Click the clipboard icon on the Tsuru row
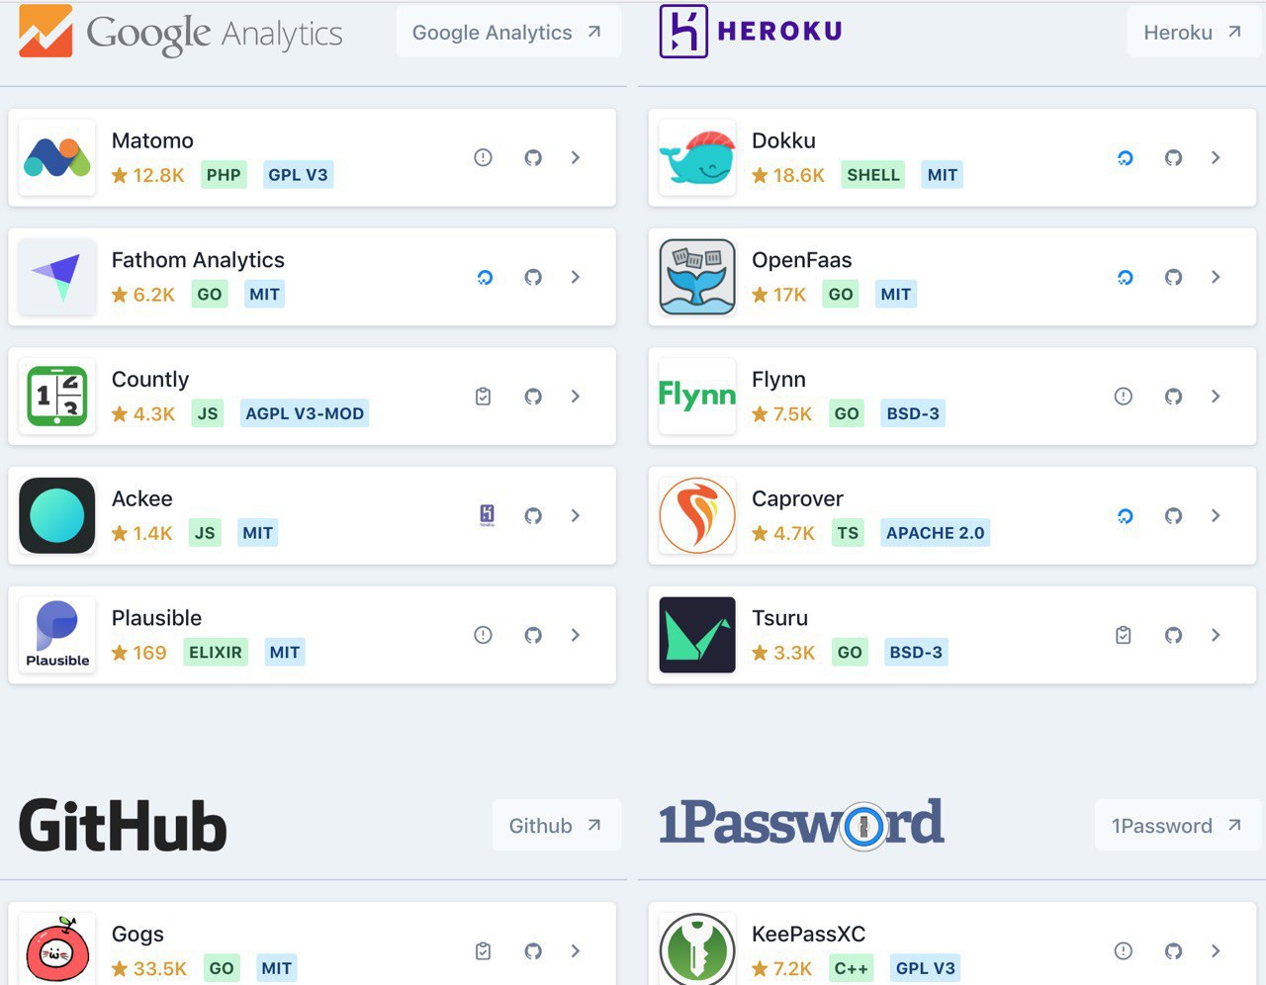Image resolution: width=1266 pixels, height=985 pixels. pos(1124,635)
